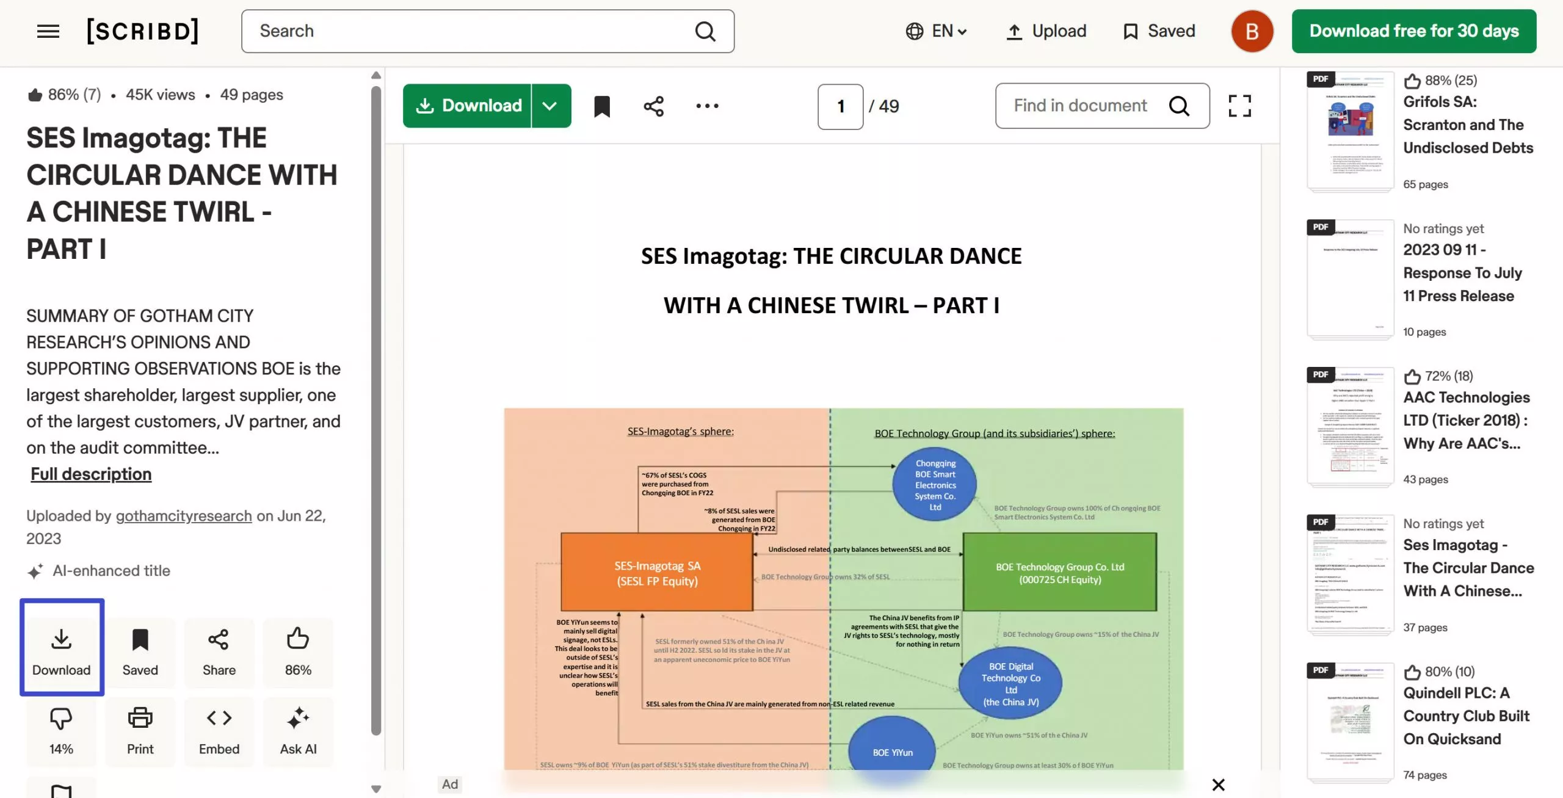This screenshot has width=1563, height=798.
Task: Expand the Download dropdown arrow
Action: tap(550, 106)
